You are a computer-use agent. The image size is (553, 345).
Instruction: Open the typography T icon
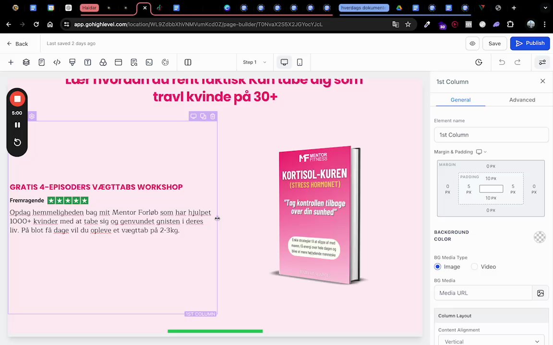tap(87, 62)
